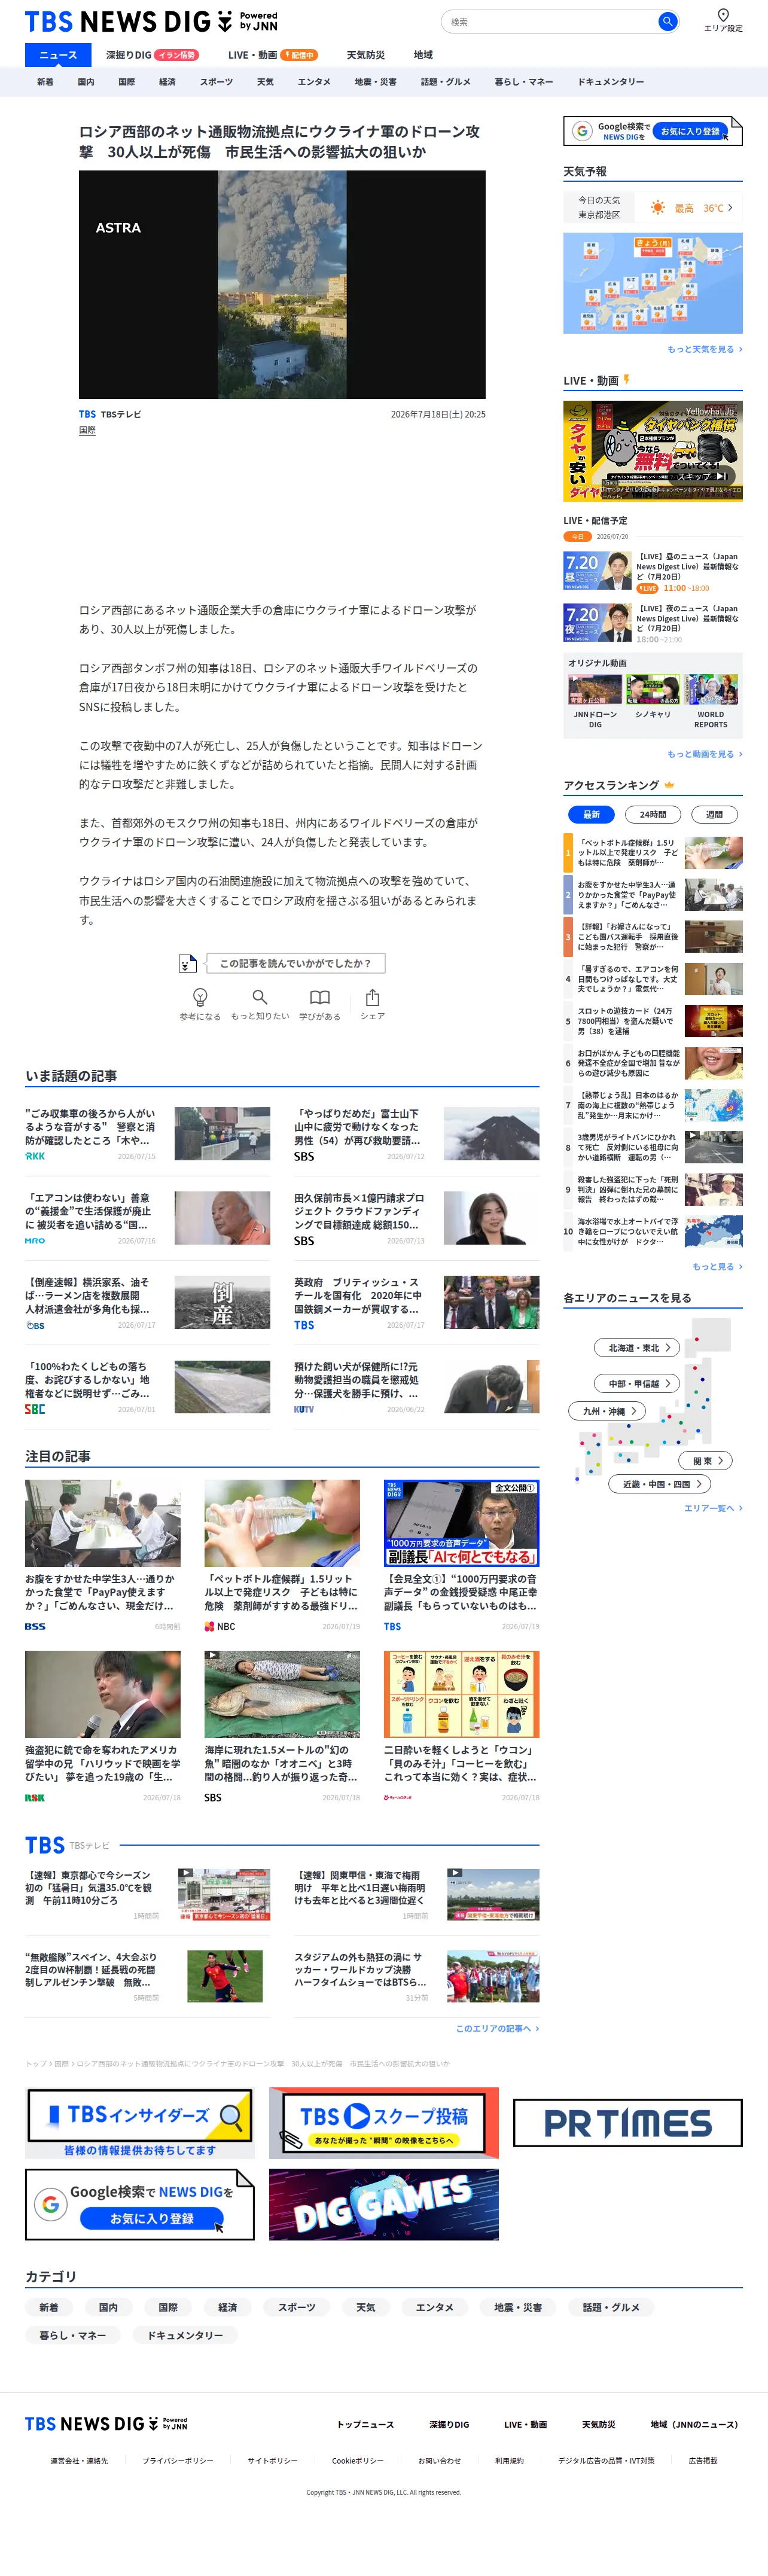The image size is (768, 2576).
Task: Skip the ad with スキップ button
Action: 703,476
